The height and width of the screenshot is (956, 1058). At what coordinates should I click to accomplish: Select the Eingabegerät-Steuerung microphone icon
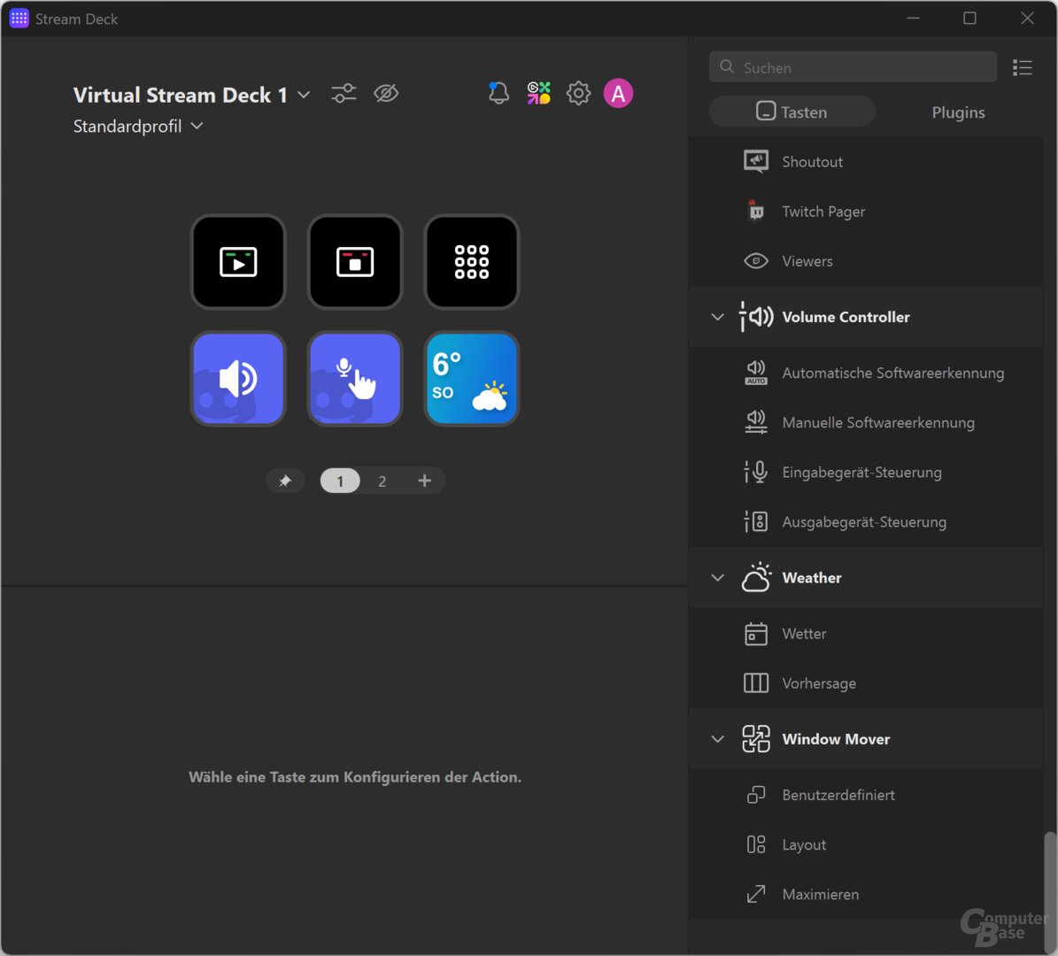tap(755, 472)
